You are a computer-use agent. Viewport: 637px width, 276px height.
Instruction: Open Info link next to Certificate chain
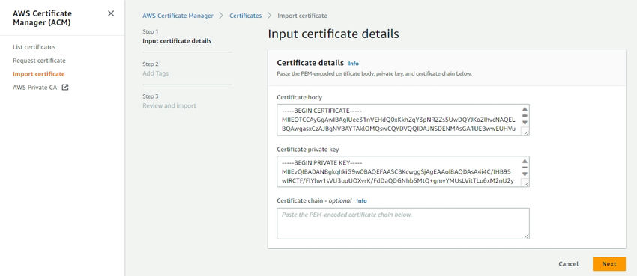coord(361,200)
